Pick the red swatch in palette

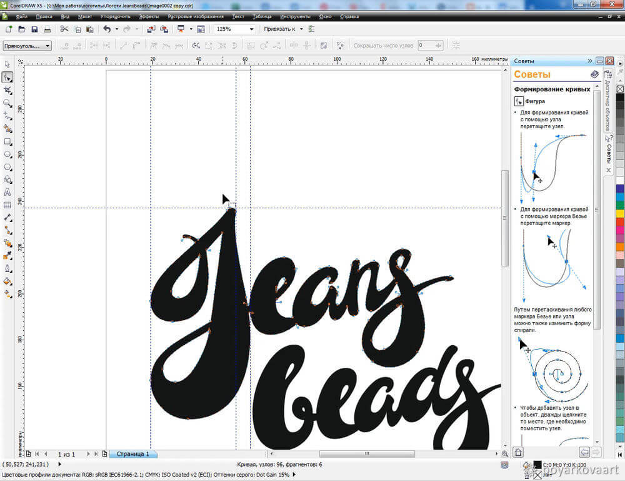pyautogui.click(x=620, y=222)
